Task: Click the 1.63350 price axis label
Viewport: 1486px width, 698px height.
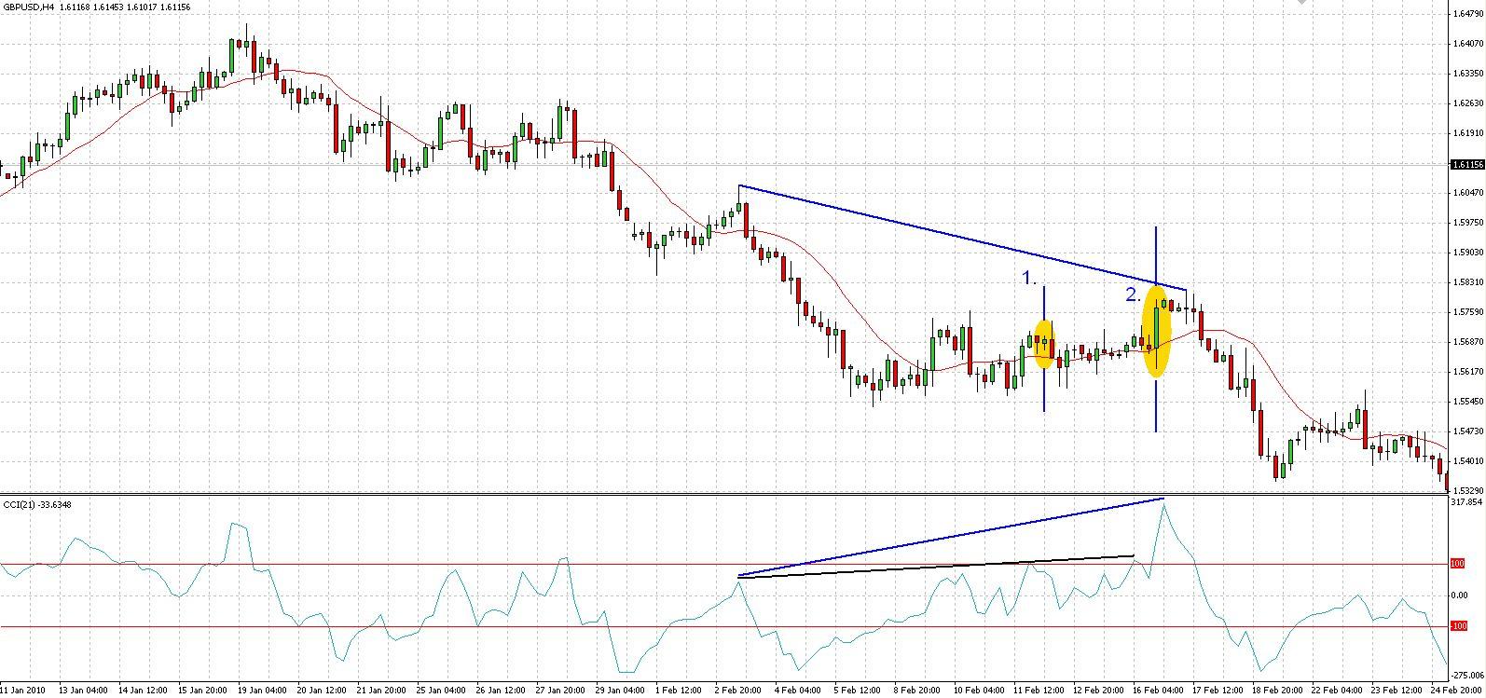Action: pyautogui.click(x=1467, y=74)
